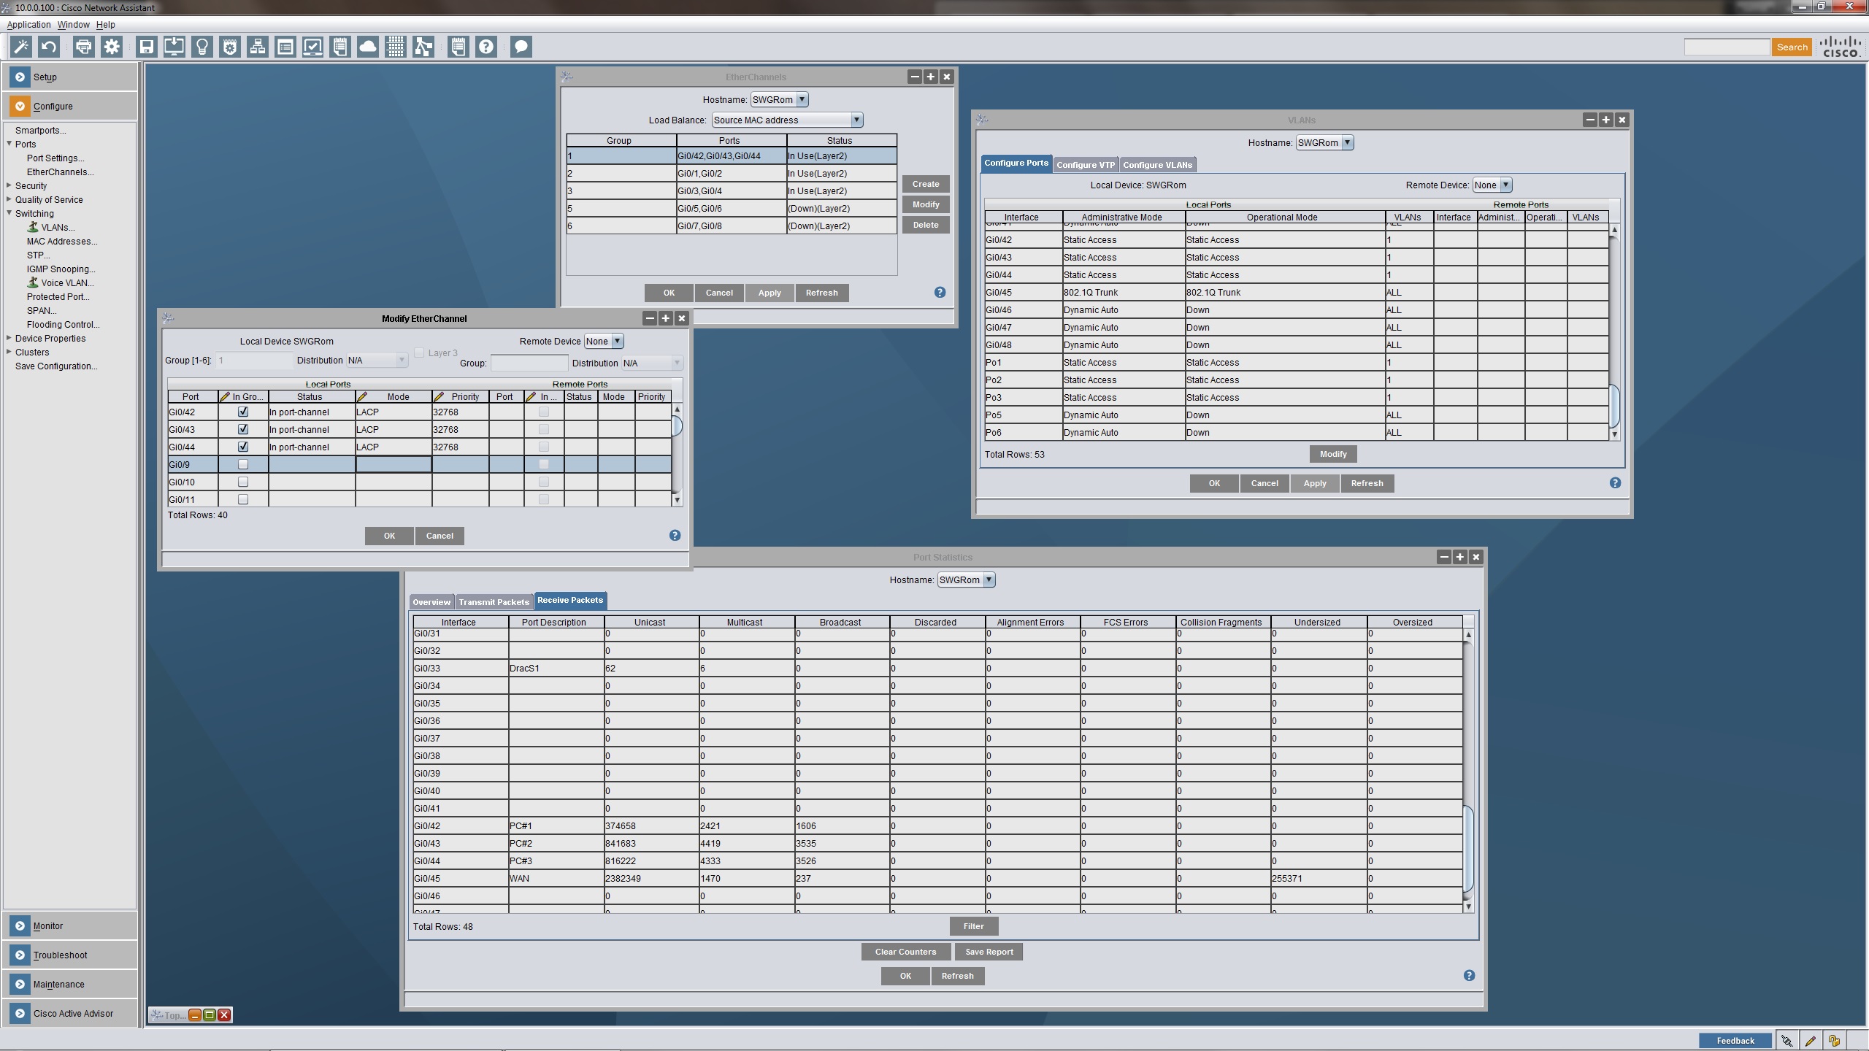Check In Group checkbox for Gi0/11

point(243,499)
